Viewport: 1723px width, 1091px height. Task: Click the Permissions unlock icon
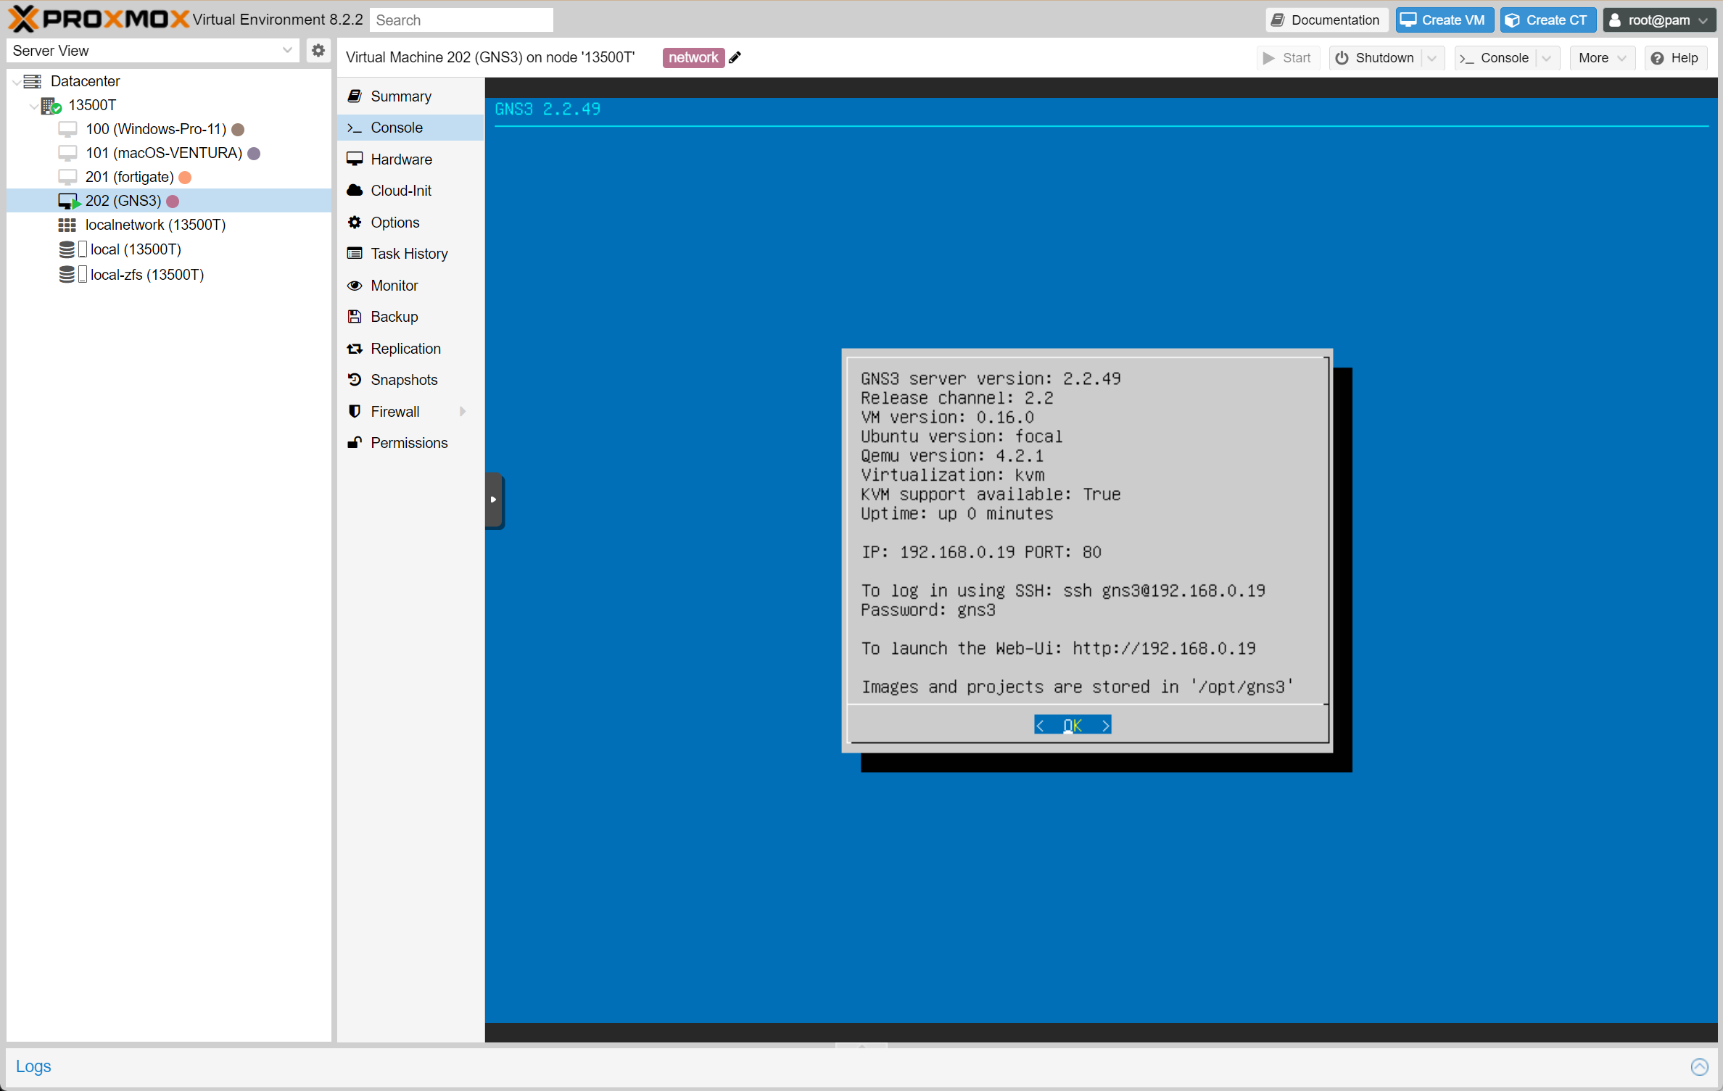(355, 443)
